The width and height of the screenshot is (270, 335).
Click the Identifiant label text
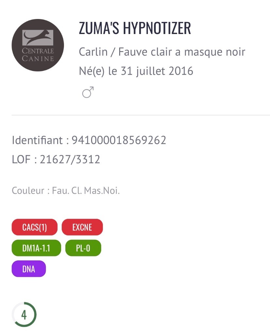tap(37, 140)
